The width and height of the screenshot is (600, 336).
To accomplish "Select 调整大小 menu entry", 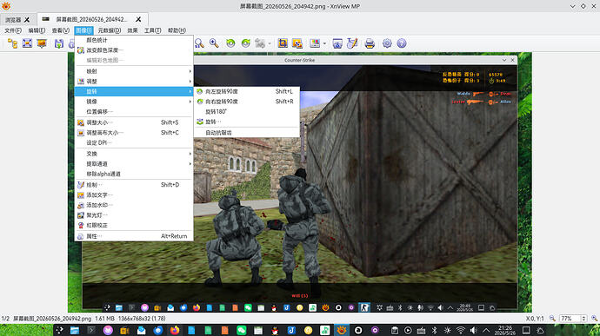I will point(134,122).
